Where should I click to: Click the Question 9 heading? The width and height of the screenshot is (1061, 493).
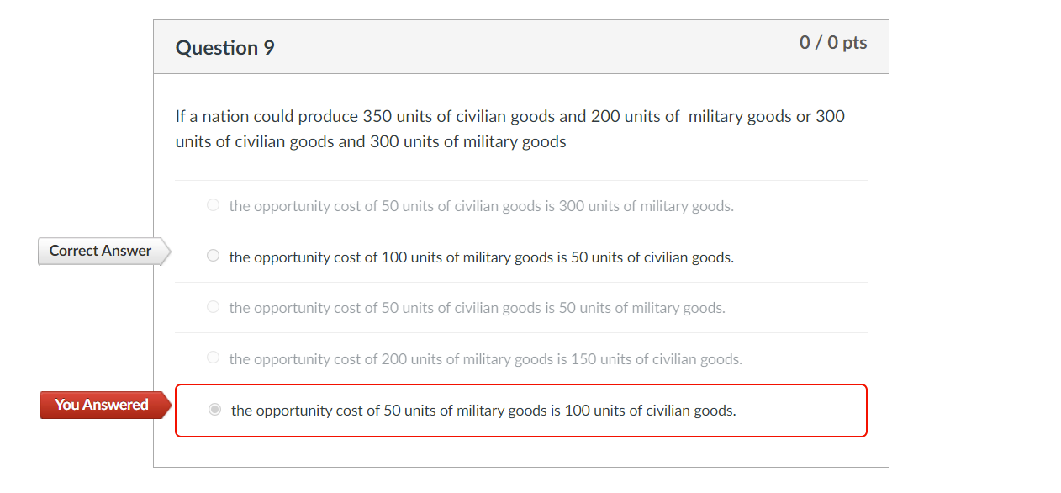click(224, 48)
